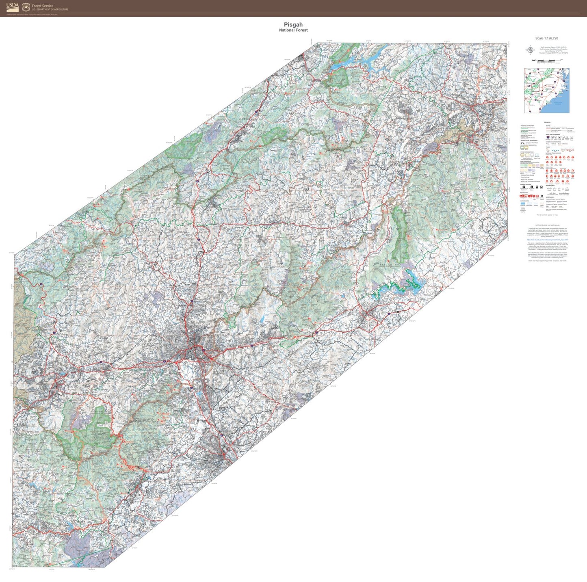Click the National Forest route shield icon
587x582 pixels.
[567, 137]
